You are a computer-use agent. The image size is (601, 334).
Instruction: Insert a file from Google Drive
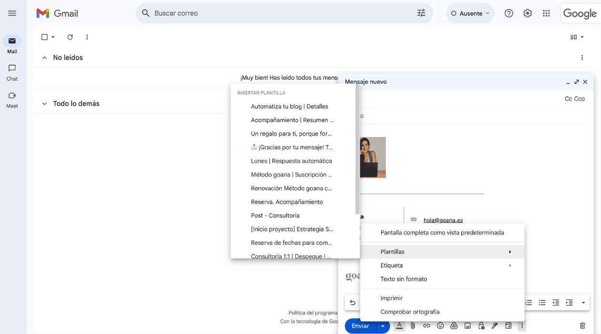click(454, 326)
